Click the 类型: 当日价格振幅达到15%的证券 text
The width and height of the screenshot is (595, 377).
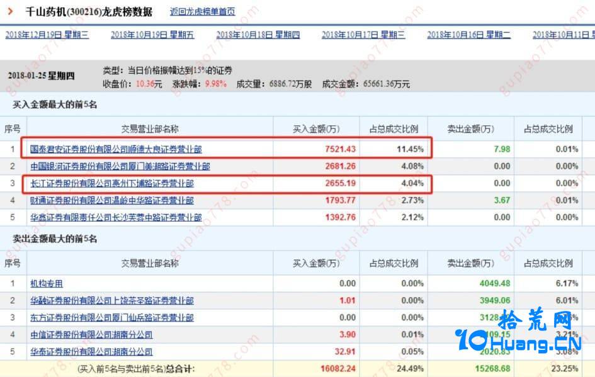pyautogui.click(x=167, y=70)
